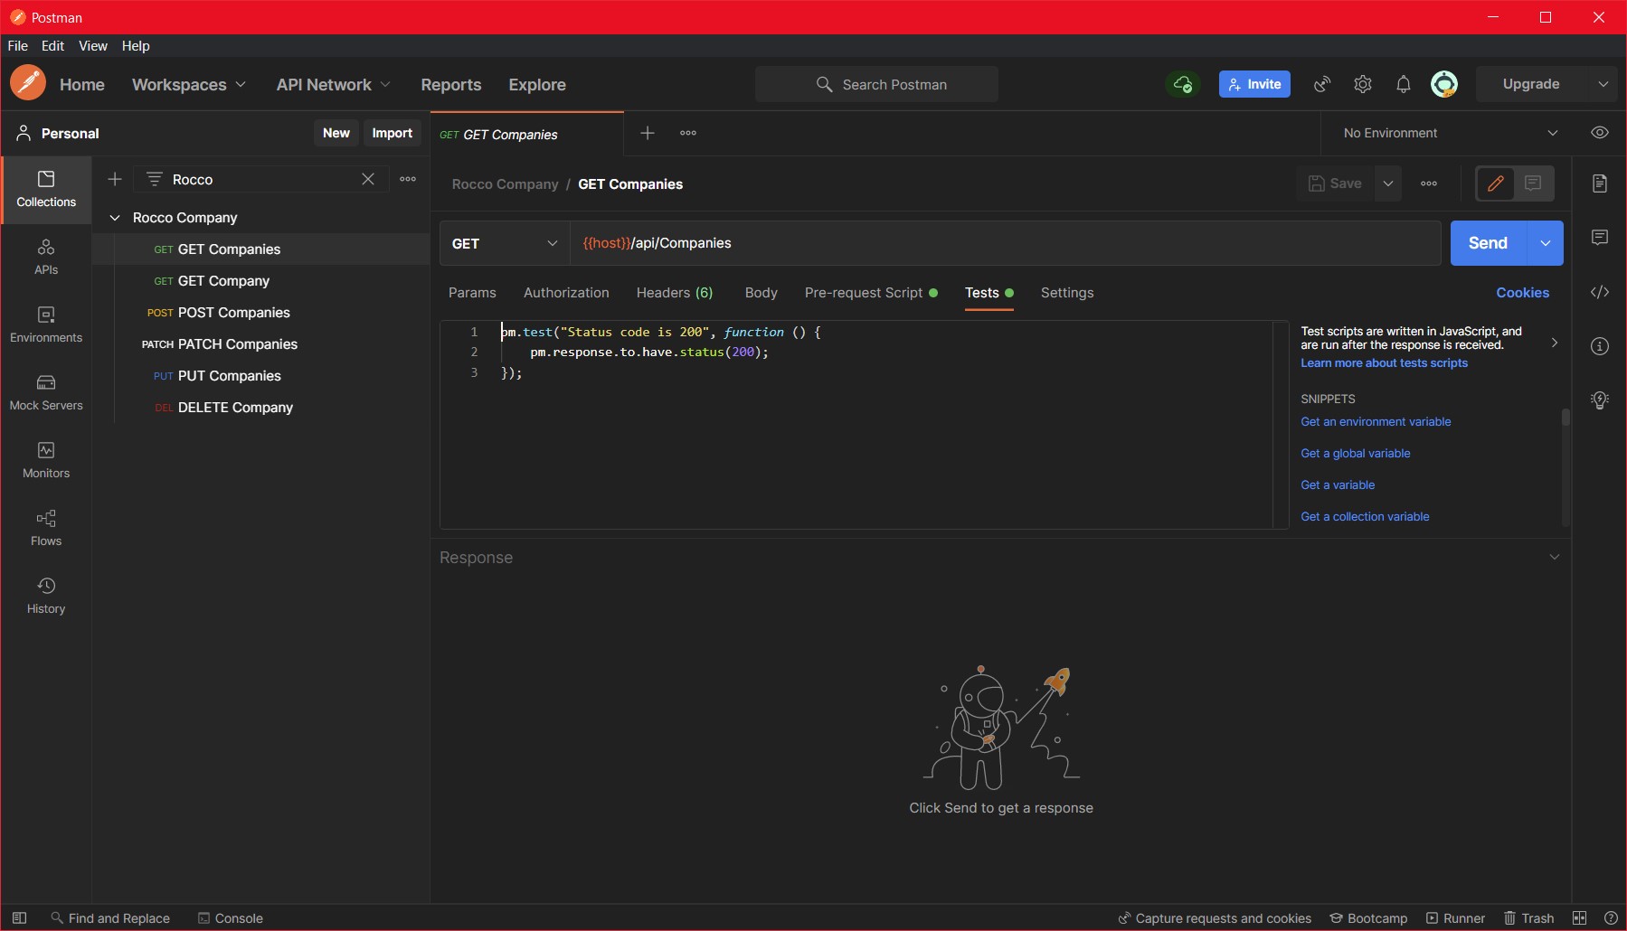Open the Workspaces dropdown
The image size is (1627, 931).
click(x=189, y=84)
